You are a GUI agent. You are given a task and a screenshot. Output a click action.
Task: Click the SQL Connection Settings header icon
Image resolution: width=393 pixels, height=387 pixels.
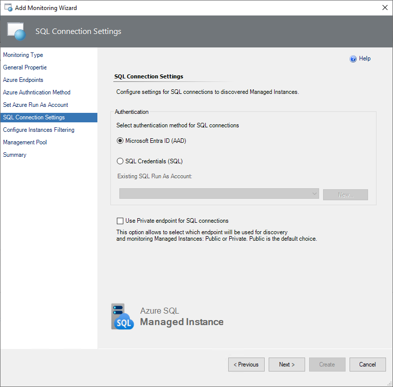tap(16, 31)
